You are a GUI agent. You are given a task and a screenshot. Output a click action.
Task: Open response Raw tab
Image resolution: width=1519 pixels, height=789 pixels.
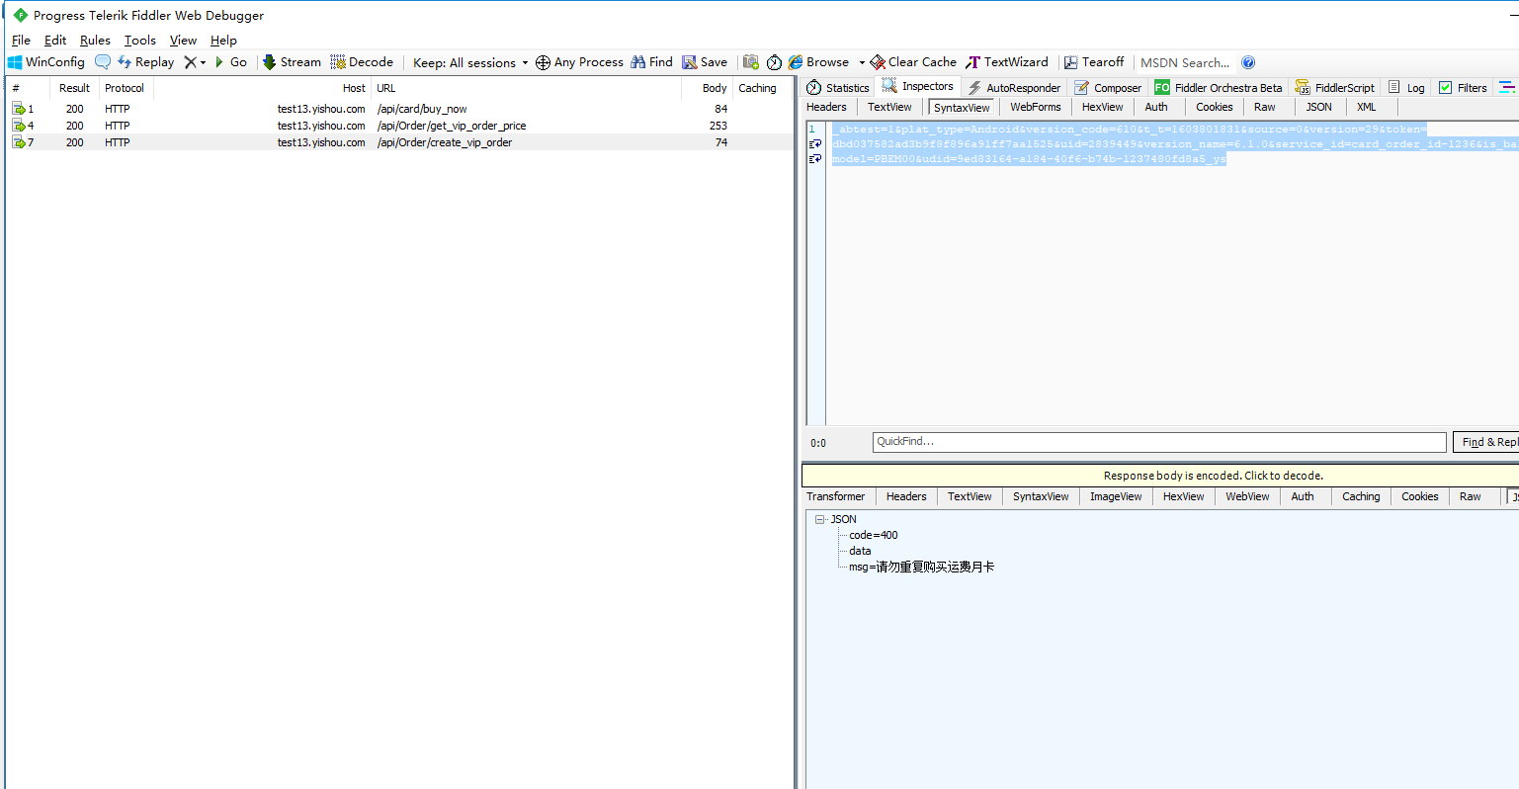tap(1470, 496)
